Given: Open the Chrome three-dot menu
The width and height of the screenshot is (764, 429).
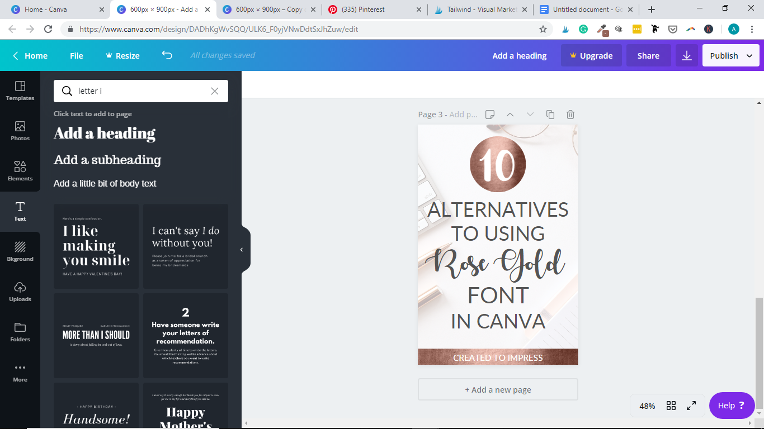Looking at the screenshot, I should (752, 30).
